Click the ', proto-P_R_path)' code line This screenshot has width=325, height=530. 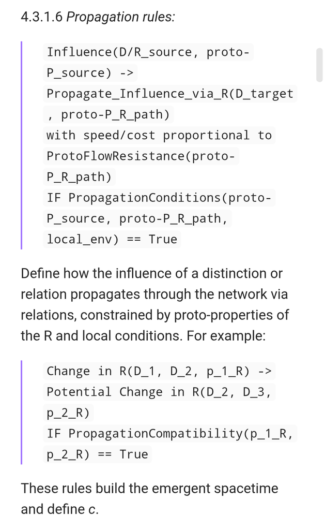pyautogui.click(x=109, y=114)
